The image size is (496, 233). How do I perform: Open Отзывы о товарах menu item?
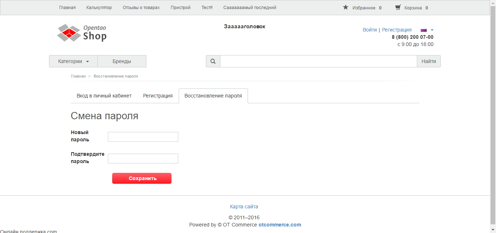coord(141,8)
